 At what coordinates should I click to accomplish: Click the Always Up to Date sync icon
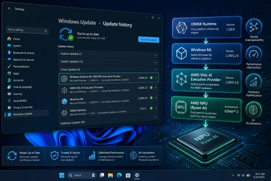tap(12, 156)
